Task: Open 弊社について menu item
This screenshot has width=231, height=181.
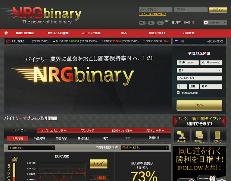Action: pos(157,33)
